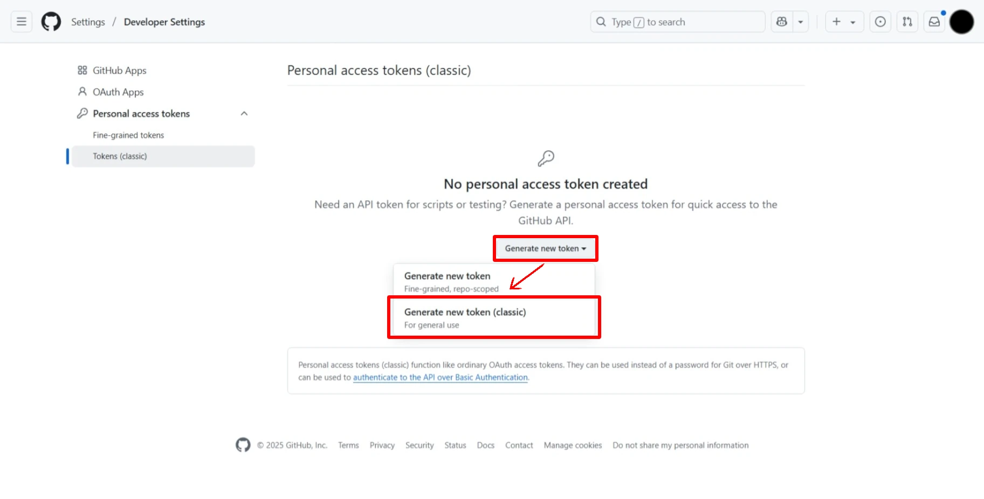Open the Pull requests icon
Screen dimensions: 984x499
coord(907,22)
